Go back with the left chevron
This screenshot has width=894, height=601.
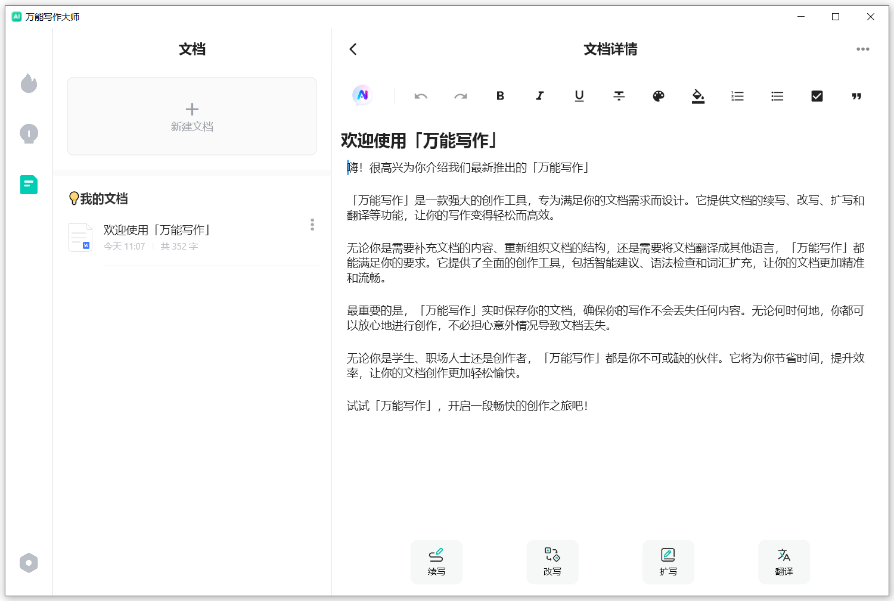[353, 49]
